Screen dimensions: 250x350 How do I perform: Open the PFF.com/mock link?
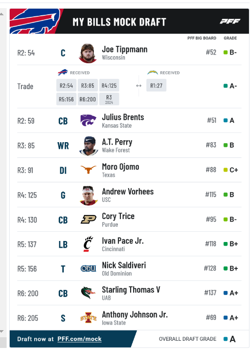[x=80, y=339]
